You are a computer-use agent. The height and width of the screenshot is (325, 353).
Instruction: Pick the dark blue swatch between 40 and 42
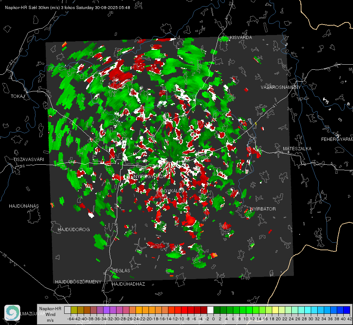pos(347,310)
